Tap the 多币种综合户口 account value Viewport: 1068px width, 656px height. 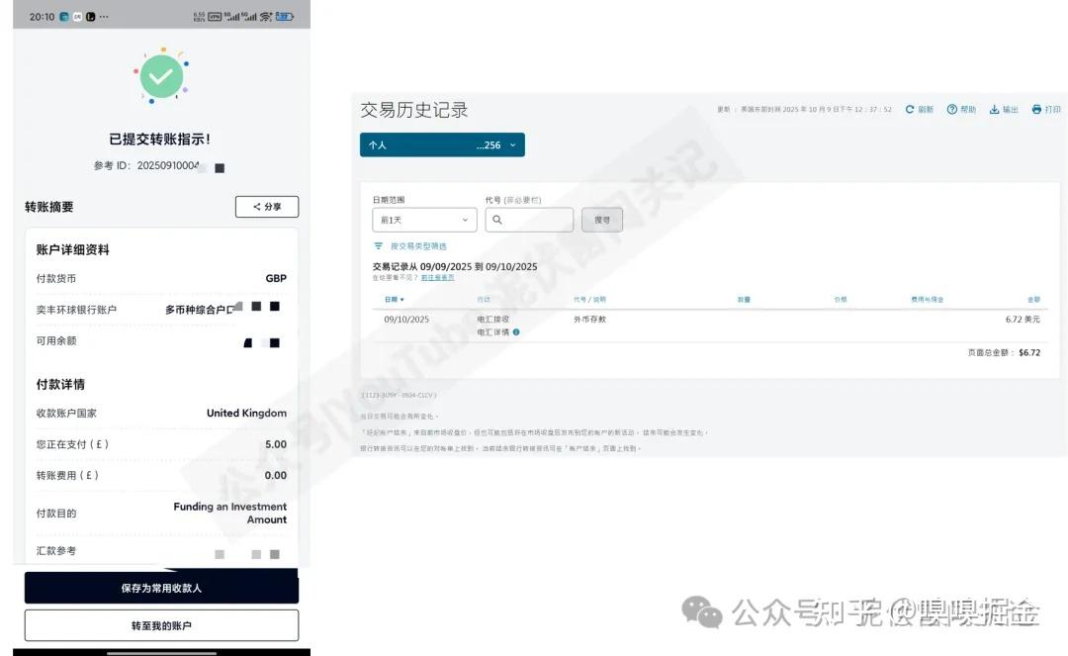(200, 310)
